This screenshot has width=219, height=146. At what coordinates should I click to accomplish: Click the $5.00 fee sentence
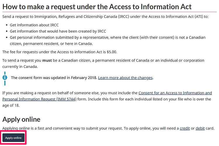click(60, 52)
